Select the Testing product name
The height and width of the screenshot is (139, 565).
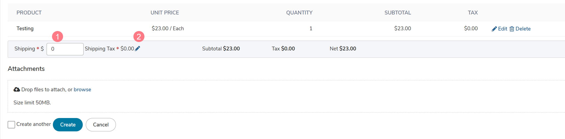coord(25,28)
